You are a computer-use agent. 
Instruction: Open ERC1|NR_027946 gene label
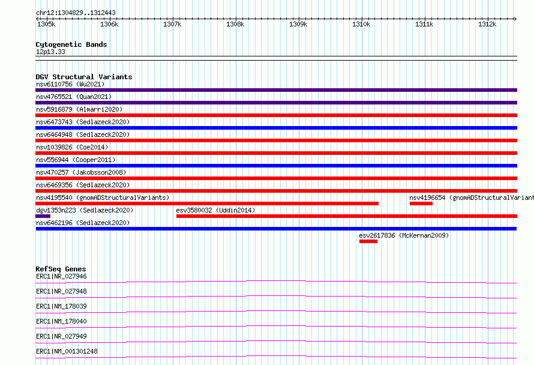coord(61,276)
